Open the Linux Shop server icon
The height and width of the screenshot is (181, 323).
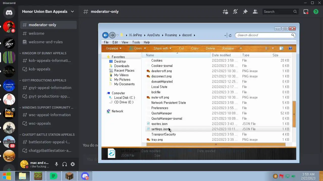[x=9, y=86]
